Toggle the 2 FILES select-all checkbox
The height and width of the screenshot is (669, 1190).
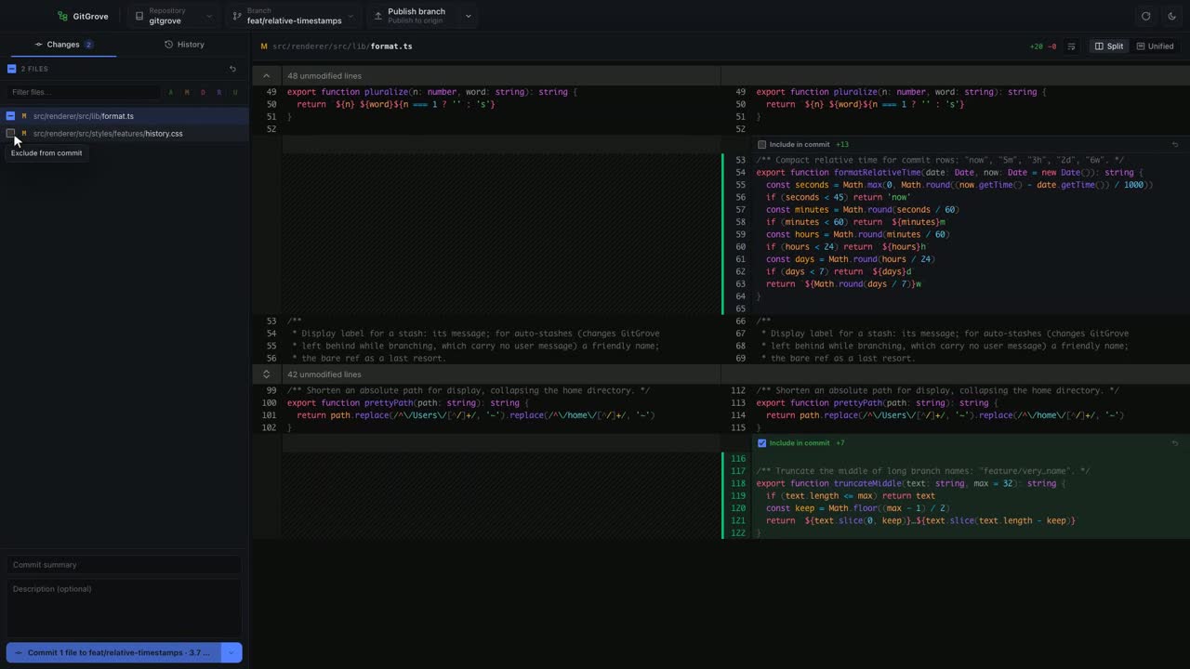tap(11, 69)
